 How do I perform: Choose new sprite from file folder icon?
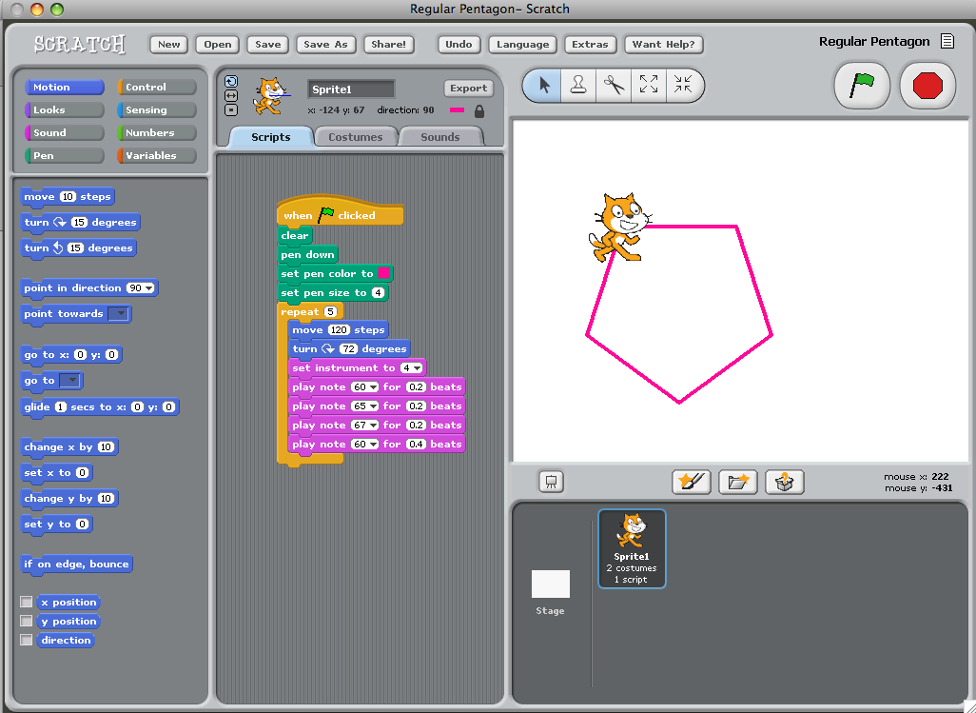(x=737, y=482)
